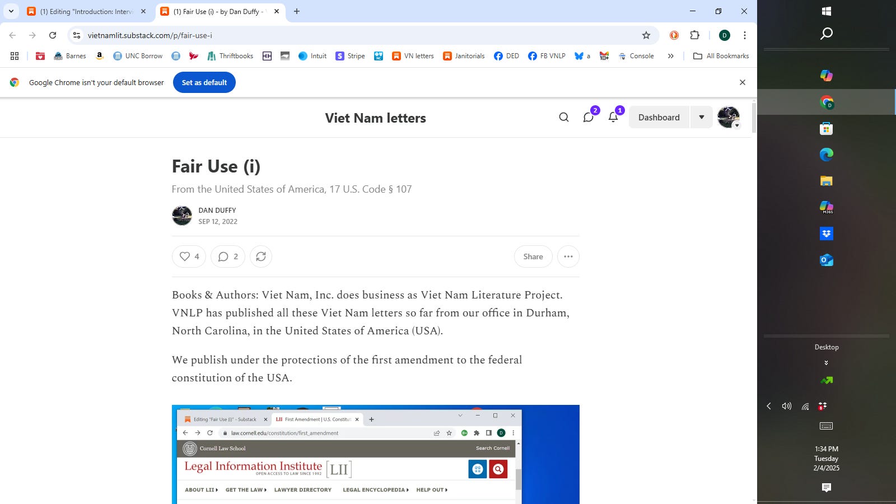The width and height of the screenshot is (896, 504).
Task: Open the Stripe bookmark
Action: pyautogui.click(x=350, y=56)
